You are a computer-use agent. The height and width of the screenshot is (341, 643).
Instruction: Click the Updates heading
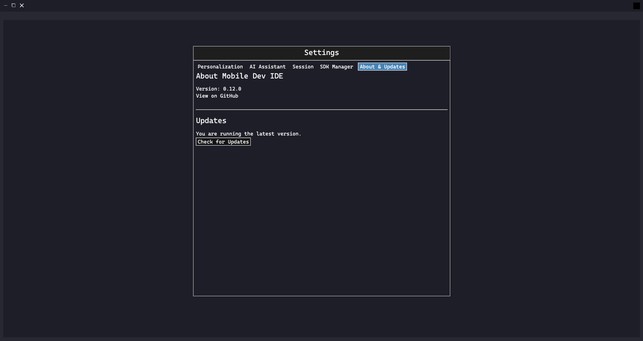point(211,121)
